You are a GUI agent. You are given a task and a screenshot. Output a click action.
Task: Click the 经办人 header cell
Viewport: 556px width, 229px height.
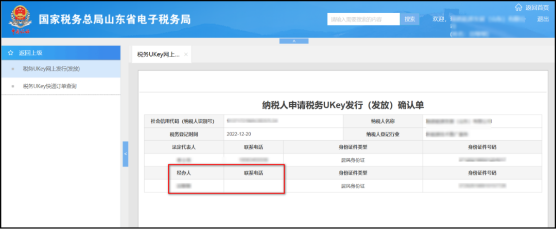184,173
